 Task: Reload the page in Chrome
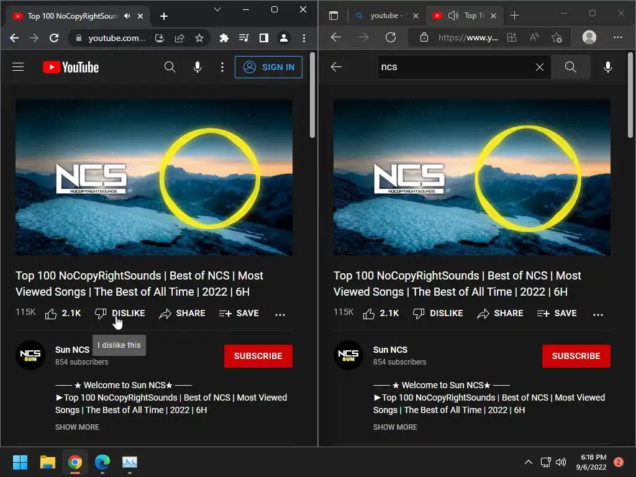54,38
